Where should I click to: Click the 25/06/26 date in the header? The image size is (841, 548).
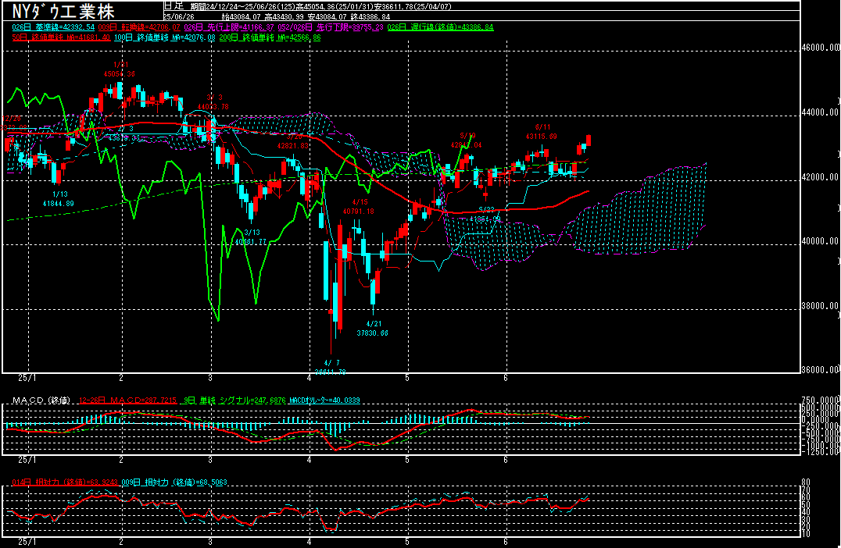pos(179,16)
